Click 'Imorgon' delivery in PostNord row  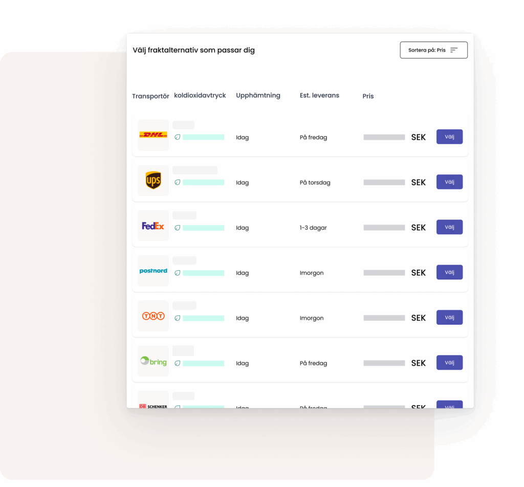pos(312,273)
